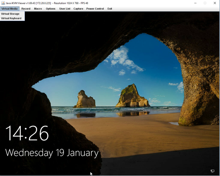Close the Java iKVM Viewer window
The height and width of the screenshot is (176, 220).
pos(215,3)
